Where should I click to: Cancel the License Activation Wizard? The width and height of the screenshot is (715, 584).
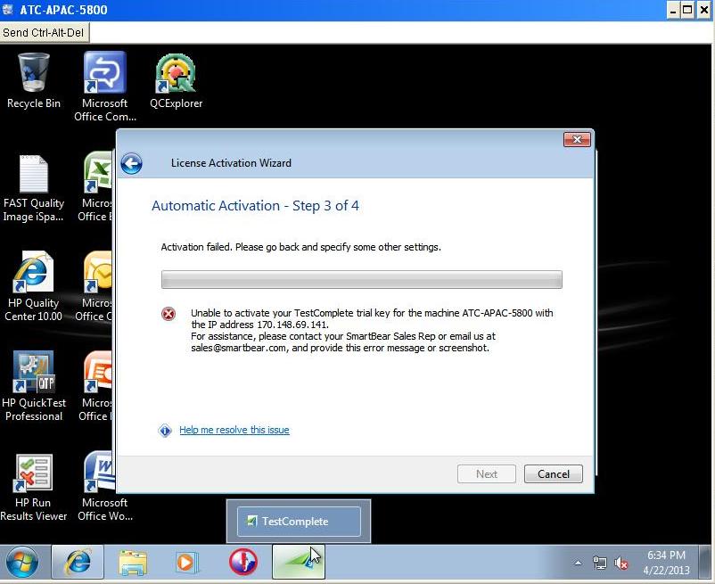[x=553, y=474]
